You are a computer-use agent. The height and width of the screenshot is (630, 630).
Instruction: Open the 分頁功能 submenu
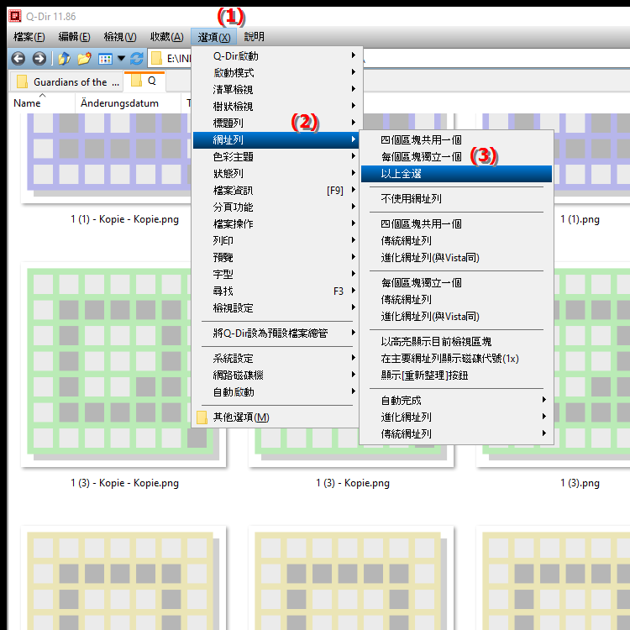pyautogui.click(x=277, y=207)
